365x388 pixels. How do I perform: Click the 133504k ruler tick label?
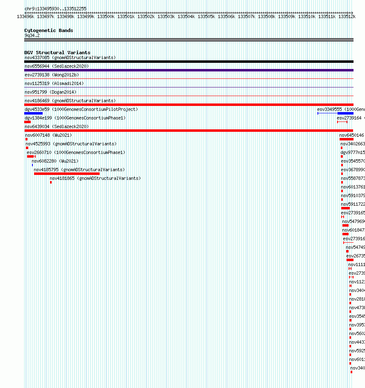point(186,16)
